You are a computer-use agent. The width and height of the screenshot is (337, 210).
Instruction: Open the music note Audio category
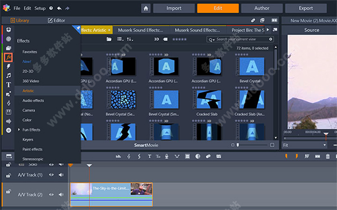[x=8, y=76]
